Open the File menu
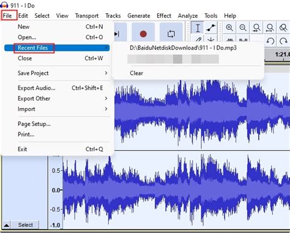 click(x=7, y=16)
